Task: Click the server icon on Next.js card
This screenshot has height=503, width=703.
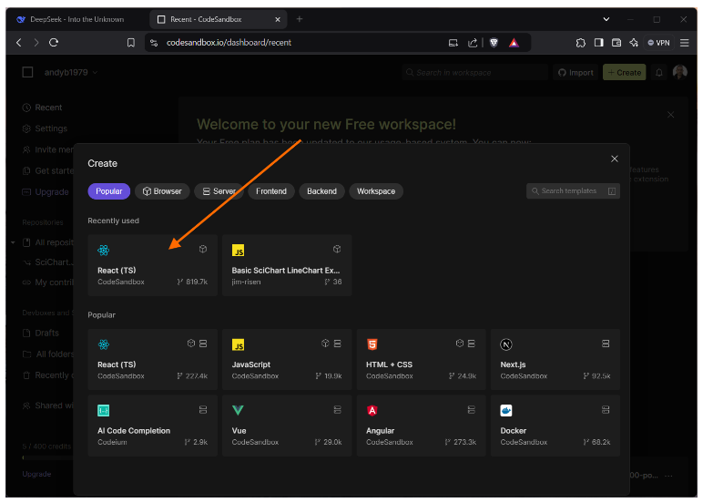Action: point(606,344)
